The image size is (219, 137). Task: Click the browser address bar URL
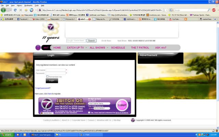[x=102, y=10]
